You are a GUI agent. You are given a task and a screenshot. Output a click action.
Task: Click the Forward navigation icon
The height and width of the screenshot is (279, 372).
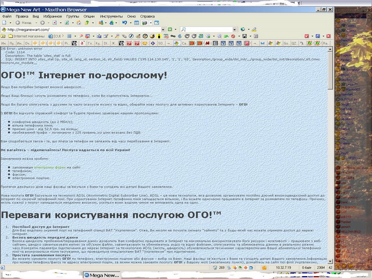pos(42,23)
